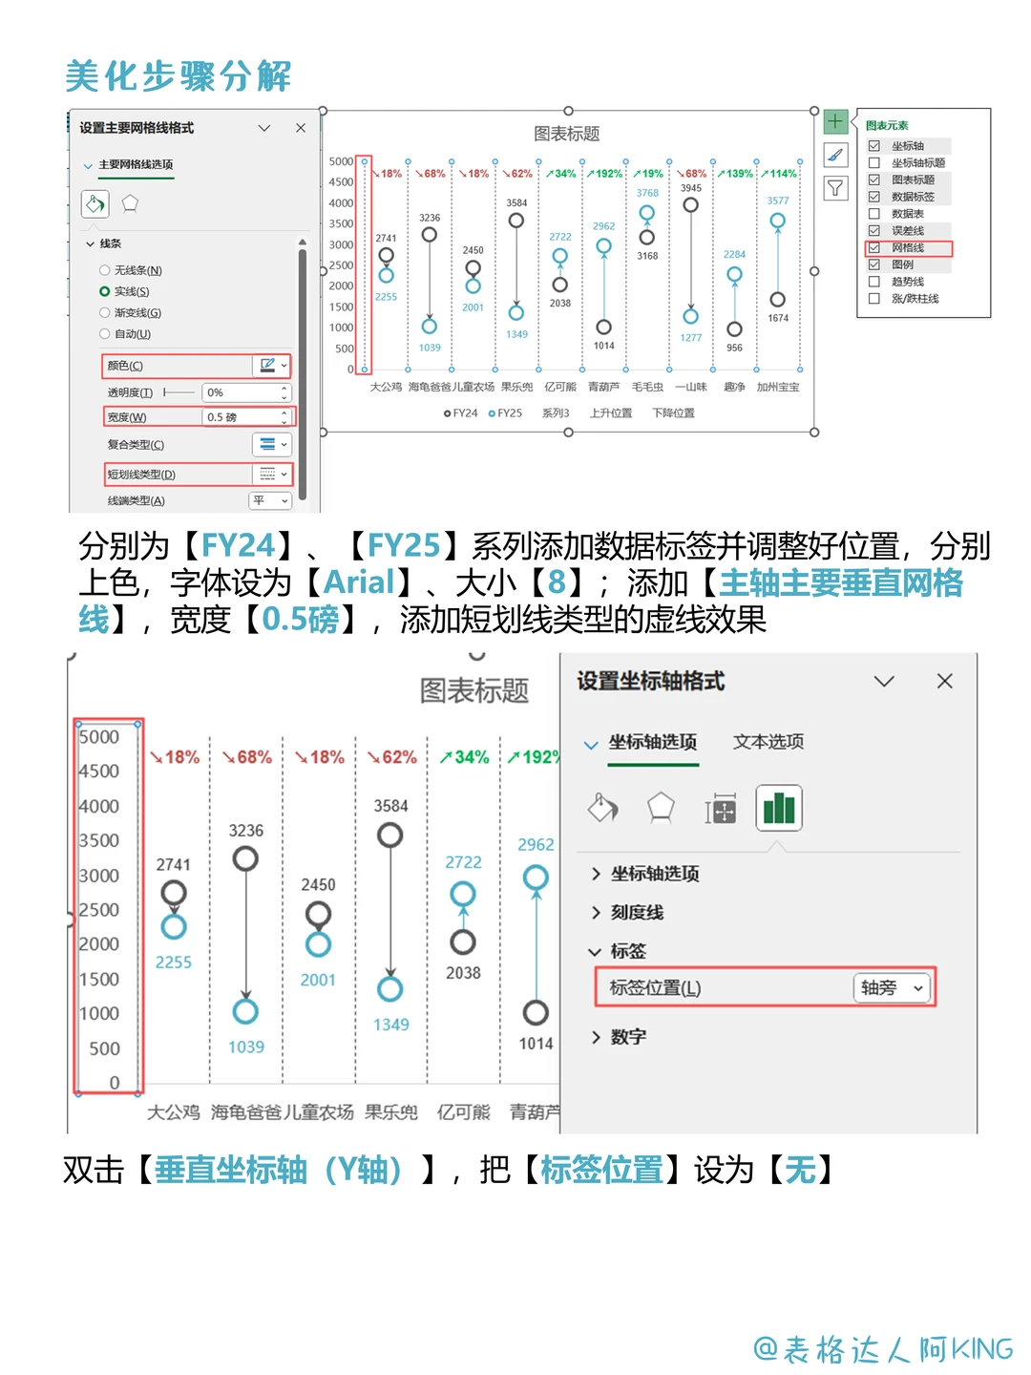Open the chart filters funnel icon
This screenshot has width=1031, height=1375.
(835, 188)
